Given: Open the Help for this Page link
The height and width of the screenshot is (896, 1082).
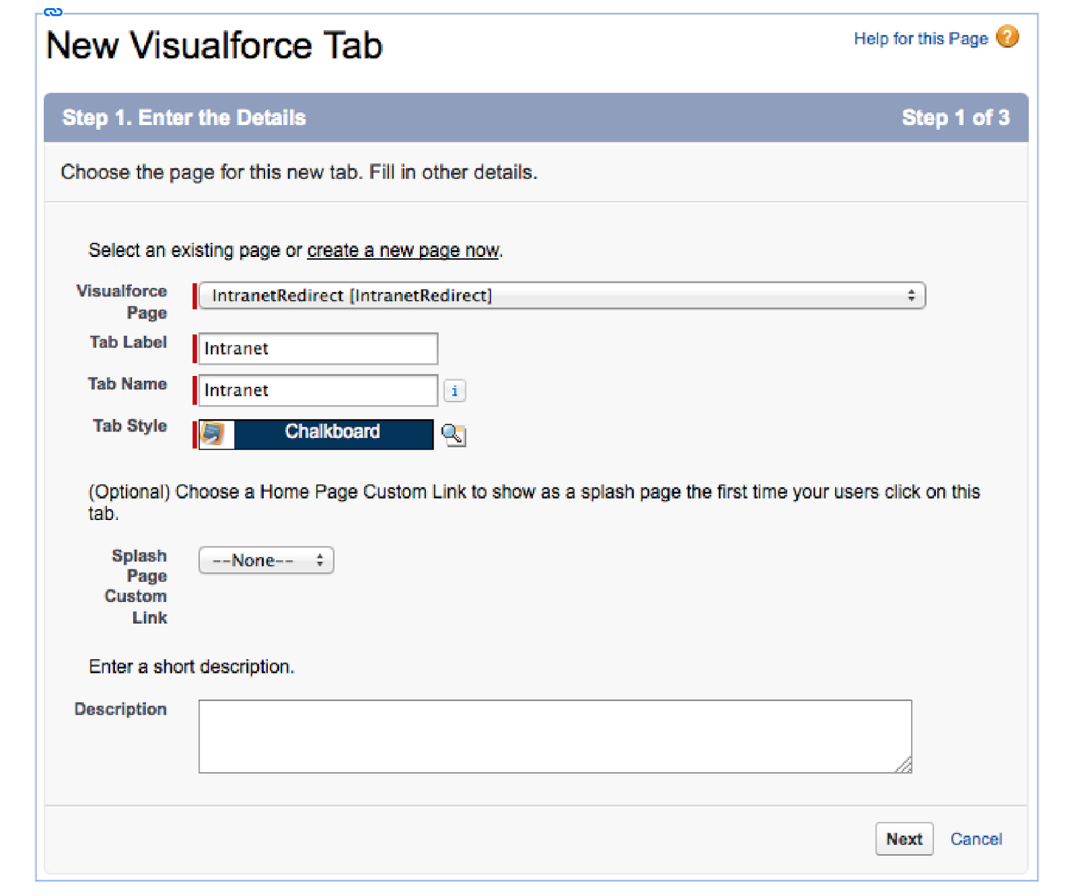Looking at the screenshot, I should pyautogui.click(x=920, y=39).
